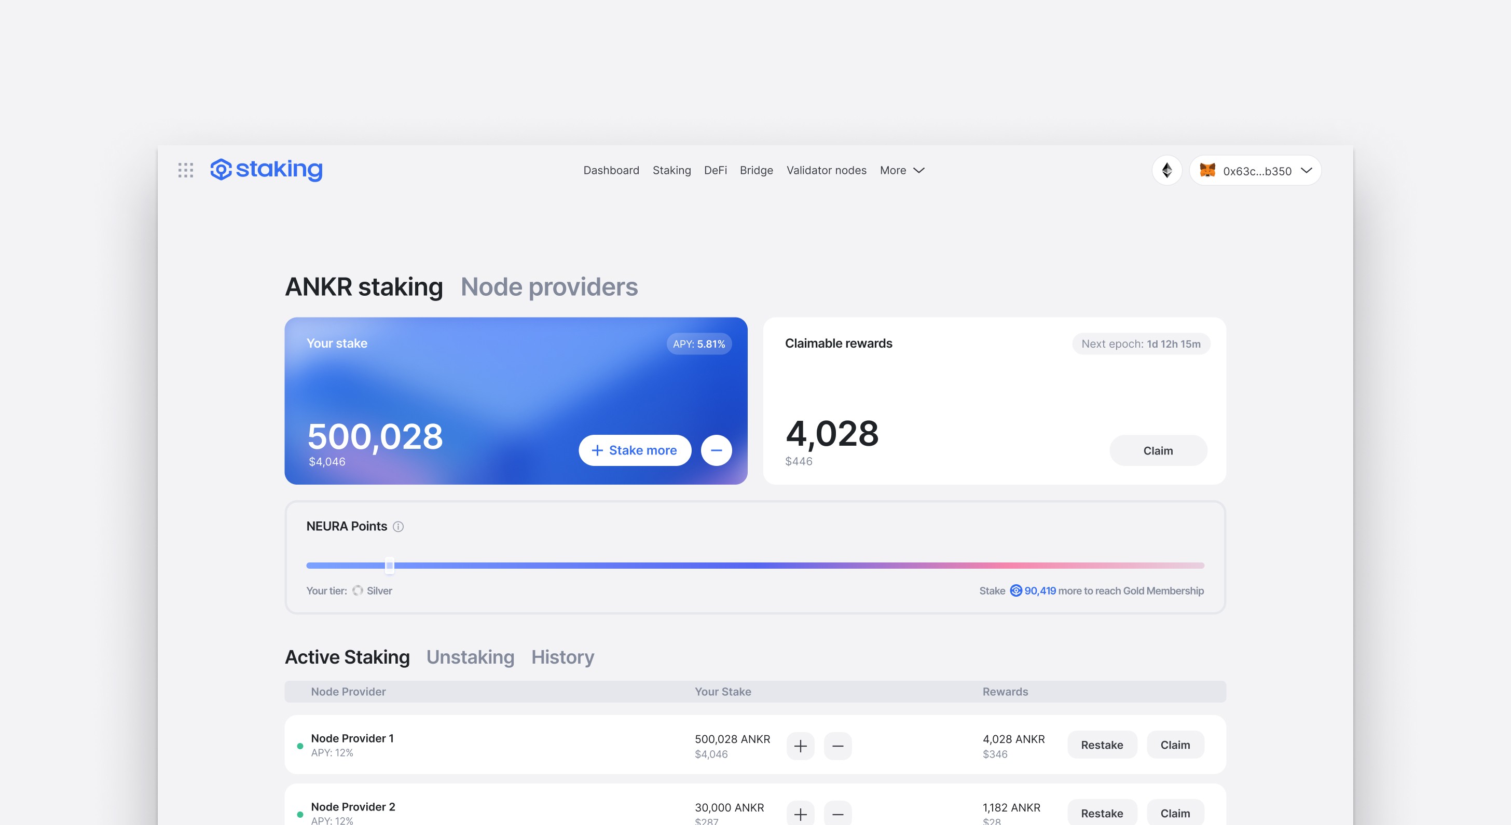
Task: Click the Ethereum network icon button
Action: tap(1166, 170)
